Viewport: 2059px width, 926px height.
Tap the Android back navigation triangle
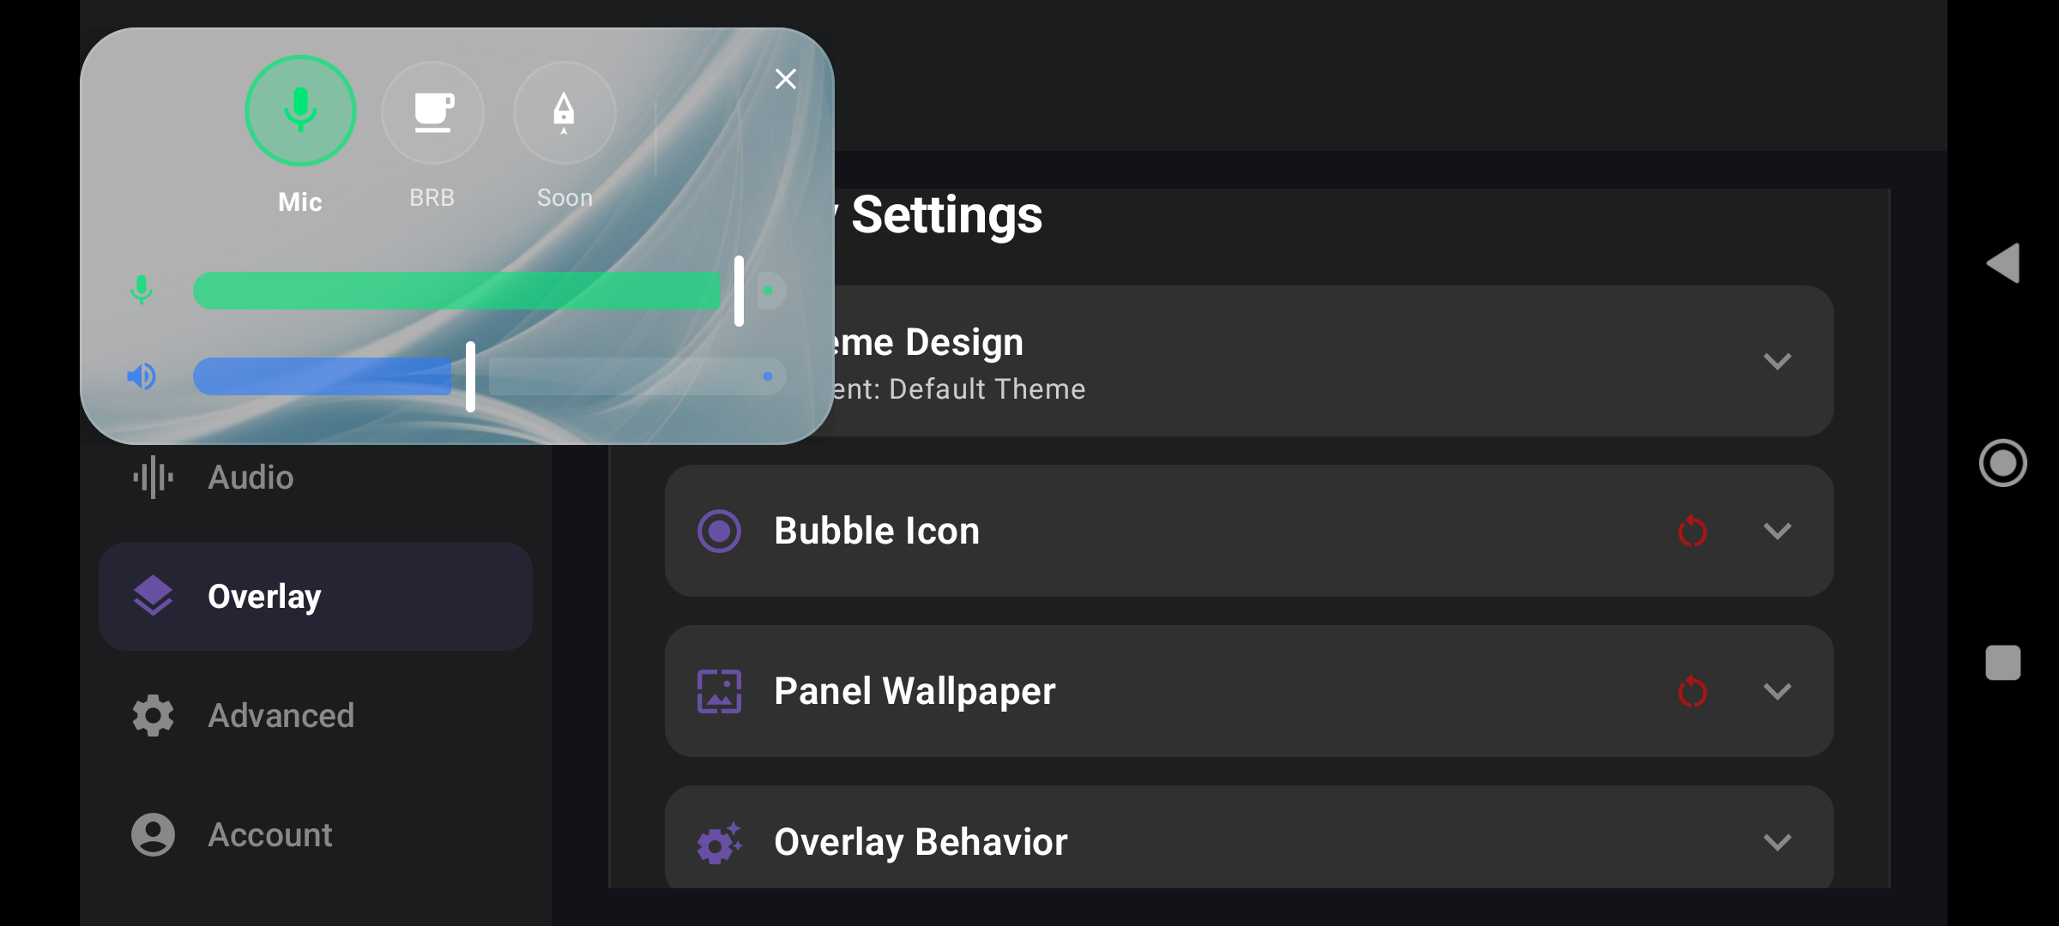click(2003, 263)
